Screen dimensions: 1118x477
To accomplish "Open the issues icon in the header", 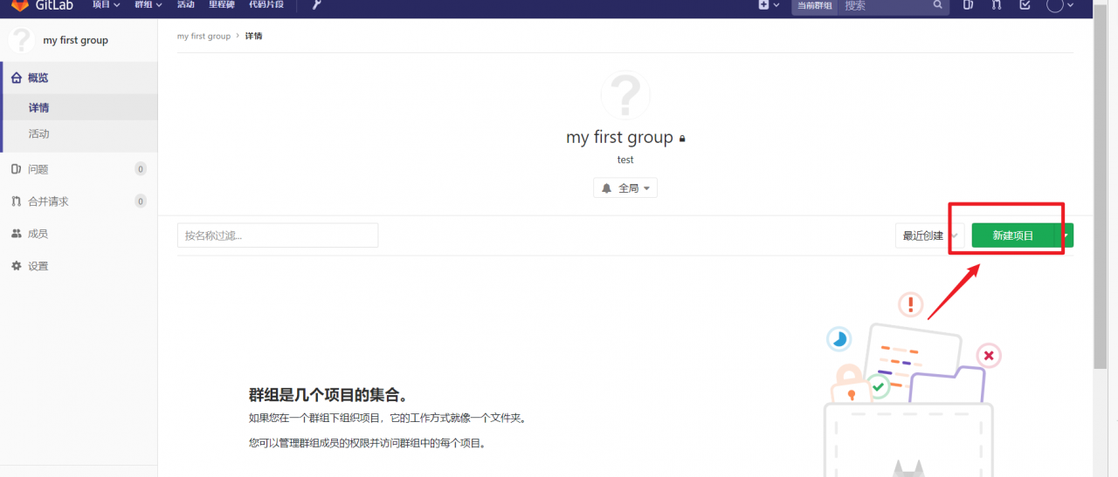I will [x=968, y=5].
